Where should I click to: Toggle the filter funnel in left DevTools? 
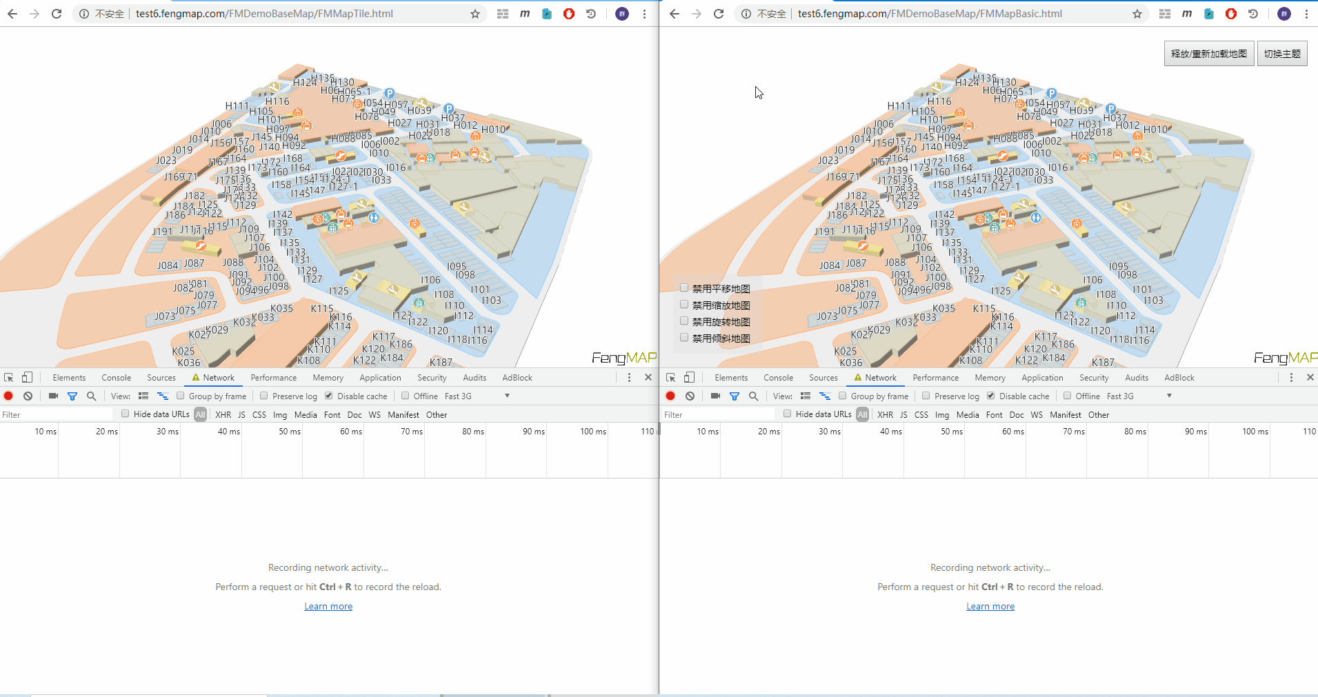[x=72, y=396]
